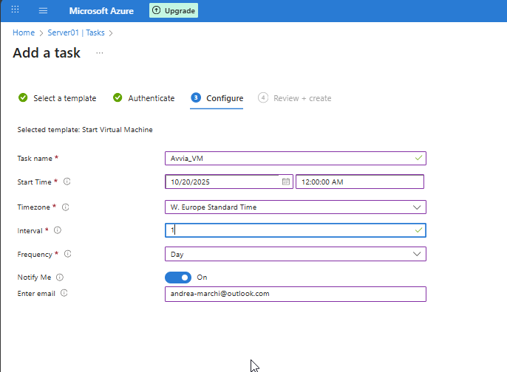This screenshot has width=507, height=372.
Task: Click the Microsoft Azure logo text
Action: [101, 10]
